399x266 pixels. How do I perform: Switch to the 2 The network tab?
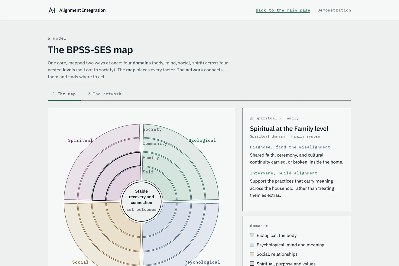click(105, 94)
